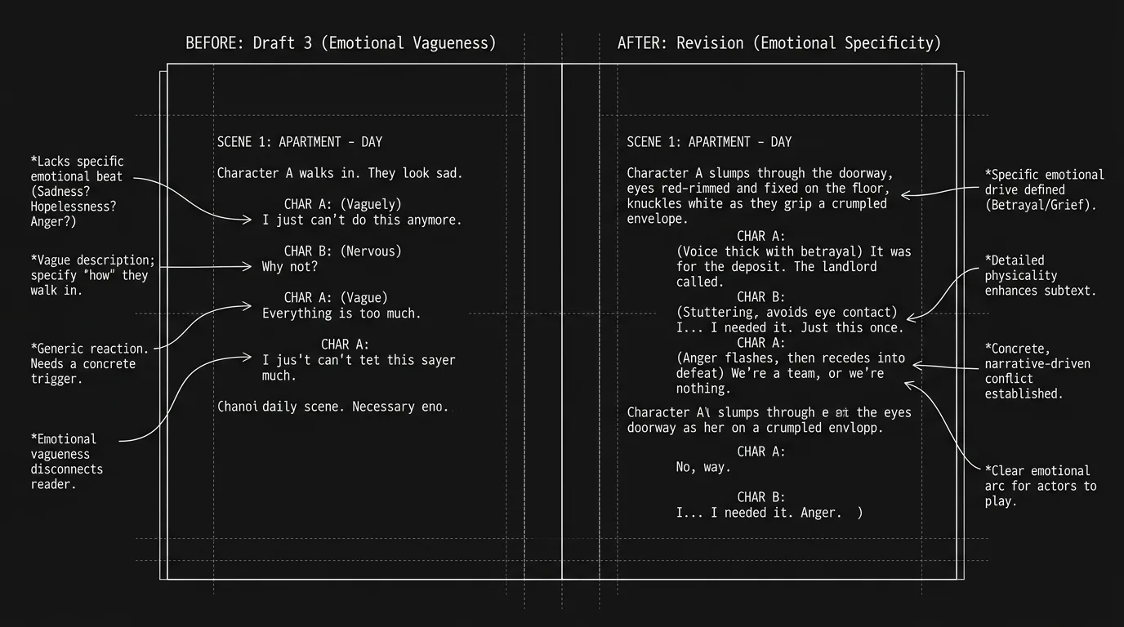
Task: Click the dialogue 'Why not?'
Action: [290, 266]
